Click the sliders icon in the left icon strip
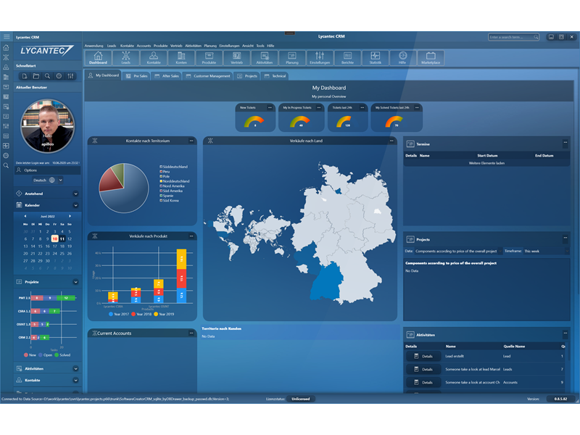Image resolution: width=580 pixels, height=435 pixels. 6,126
